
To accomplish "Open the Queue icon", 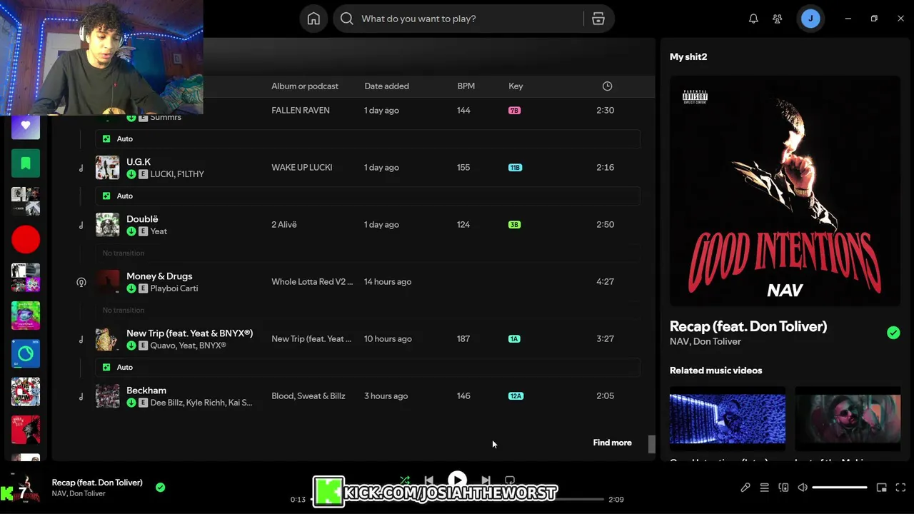I will pyautogui.click(x=764, y=488).
